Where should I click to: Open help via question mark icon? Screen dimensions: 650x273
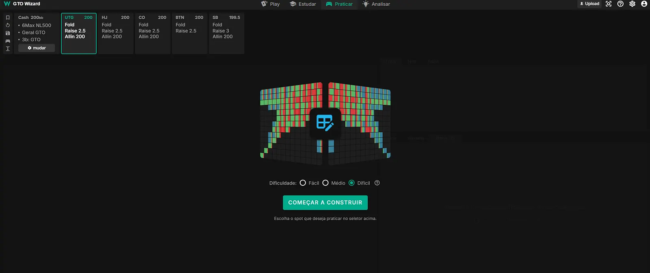pos(620,4)
